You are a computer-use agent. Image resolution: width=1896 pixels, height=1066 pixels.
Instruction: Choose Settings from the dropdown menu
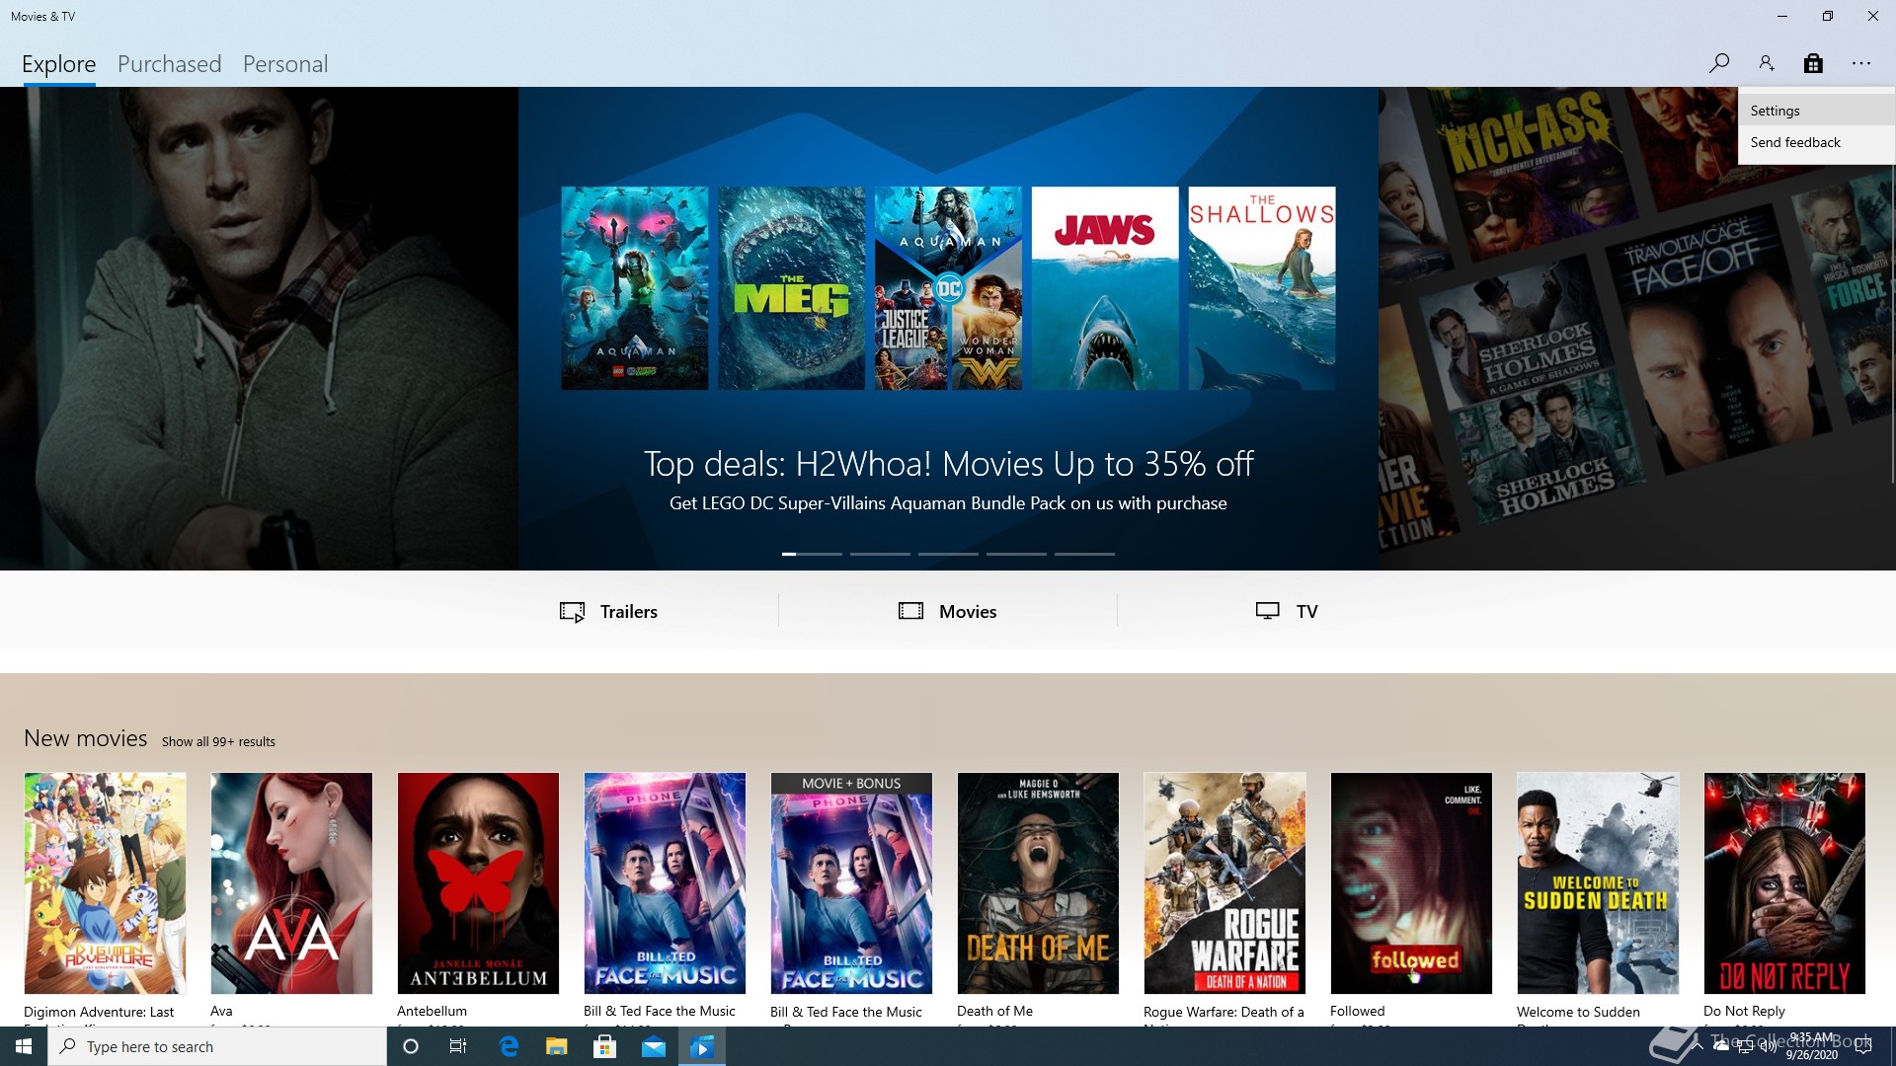click(x=1816, y=111)
